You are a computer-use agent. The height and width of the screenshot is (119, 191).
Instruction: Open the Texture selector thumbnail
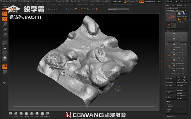[x=5, y=53]
